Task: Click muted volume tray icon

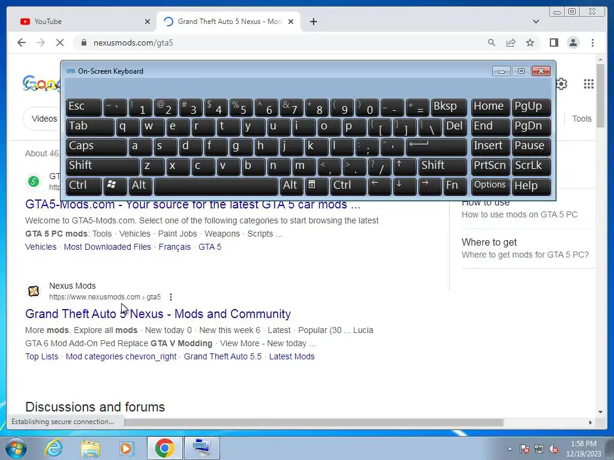Action: [553, 449]
